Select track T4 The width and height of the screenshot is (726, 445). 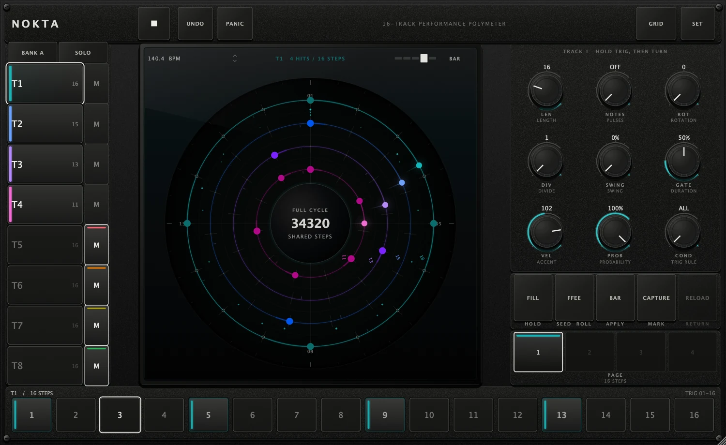coord(45,205)
